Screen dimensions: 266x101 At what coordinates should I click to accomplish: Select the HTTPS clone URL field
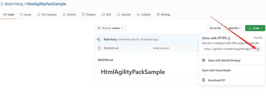pyautogui.click(x=228, y=49)
